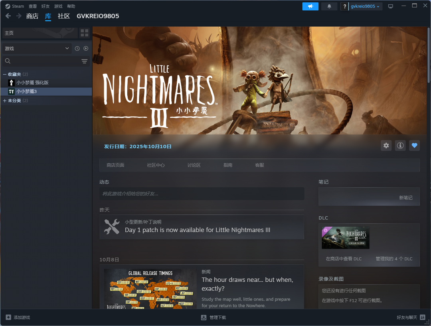Collapse the 收藏夹 section
431x326 pixels.
coord(5,74)
